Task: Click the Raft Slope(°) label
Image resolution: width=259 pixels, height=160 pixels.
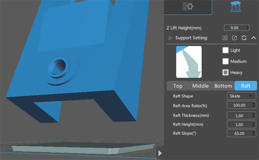Action: coord(185,133)
